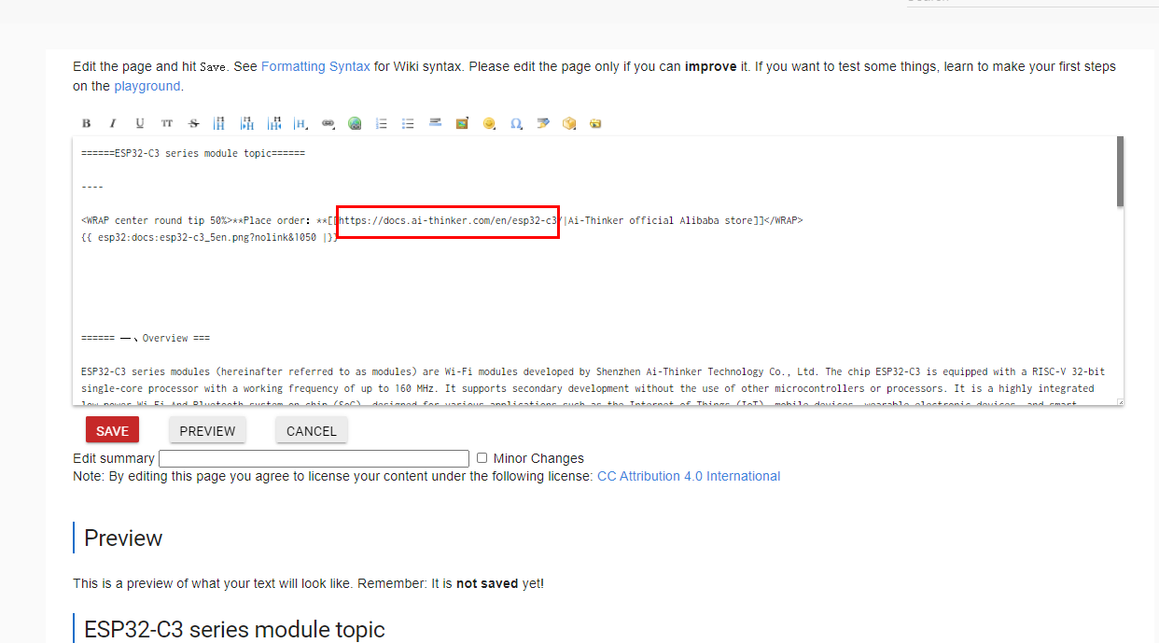Click the editor's vertical scrollbar thumb

pyautogui.click(x=1120, y=172)
